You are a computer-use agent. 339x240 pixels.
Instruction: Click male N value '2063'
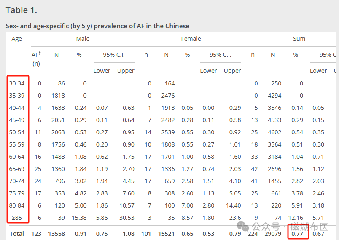click(58, 132)
